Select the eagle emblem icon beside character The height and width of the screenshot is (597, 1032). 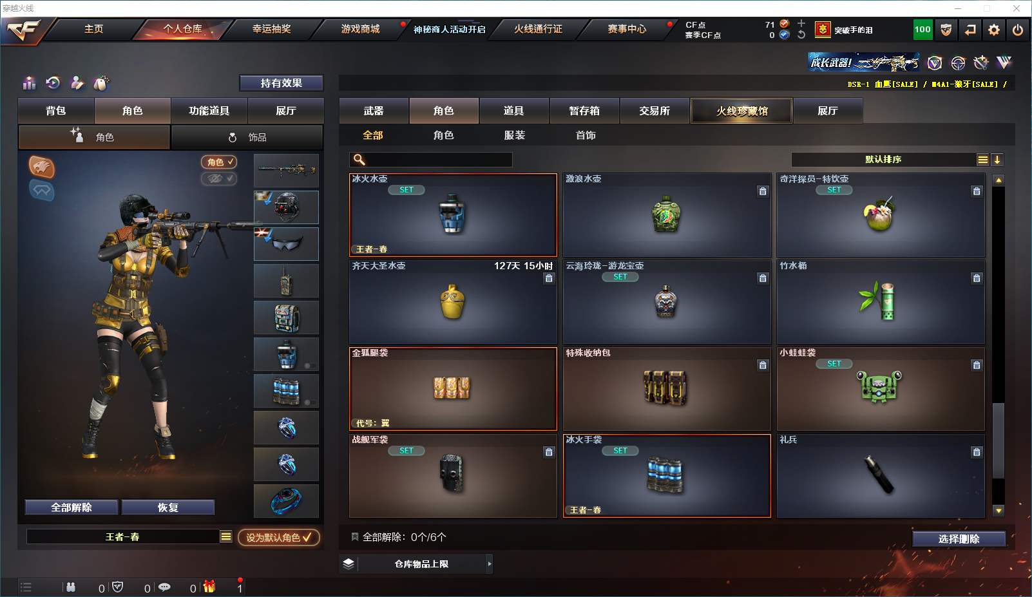click(x=42, y=167)
